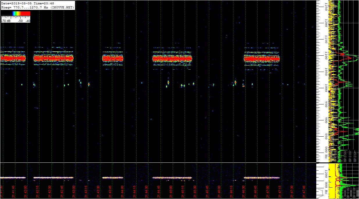
Task: Click the red signal burst spanning 21:46:30 to 21:47:00
Action: pyautogui.click(x=262, y=59)
